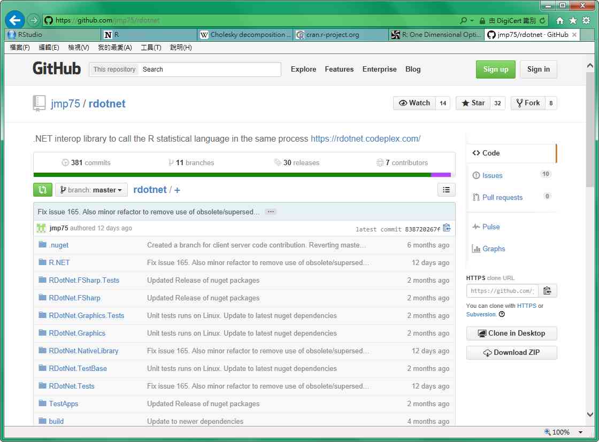This screenshot has width=599, height=442.
Task: Switch to Cholesky decomposition tab
Action: 245,35
